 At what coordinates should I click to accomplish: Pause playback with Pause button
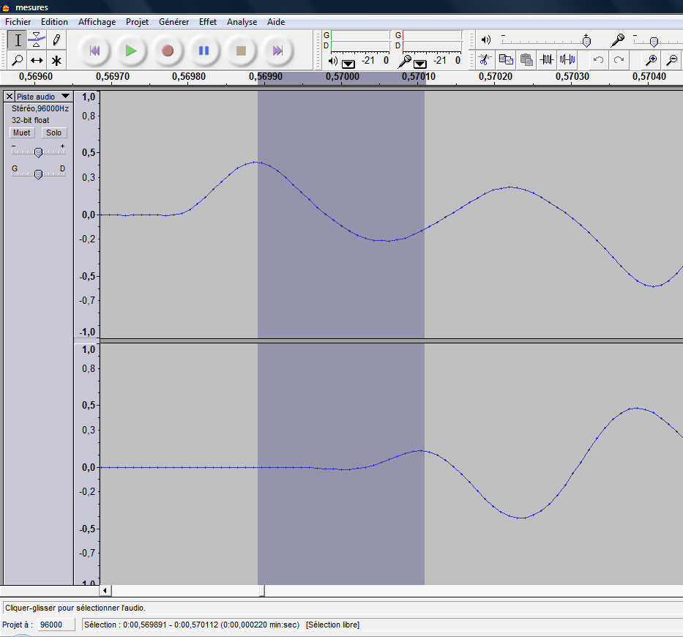204,51
